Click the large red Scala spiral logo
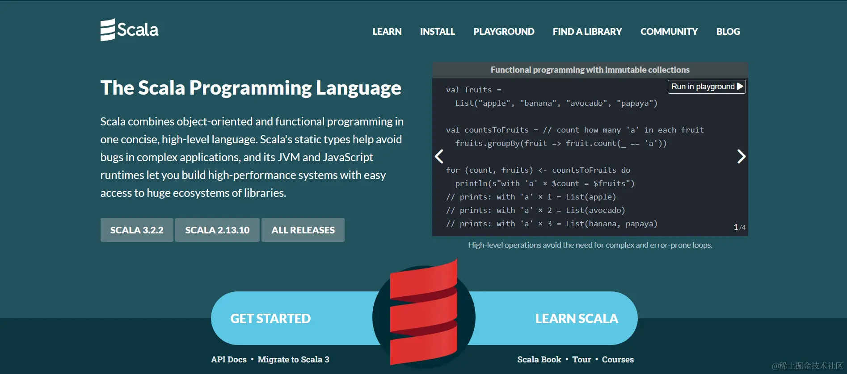This screenshot has height=374, width=847. click(424, 312)
